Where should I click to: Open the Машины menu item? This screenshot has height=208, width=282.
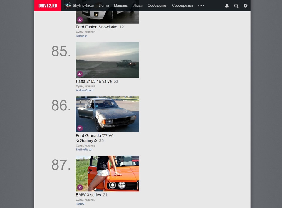click(121, 6)
